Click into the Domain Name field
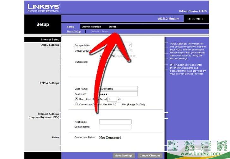 (x=115, y=127)
